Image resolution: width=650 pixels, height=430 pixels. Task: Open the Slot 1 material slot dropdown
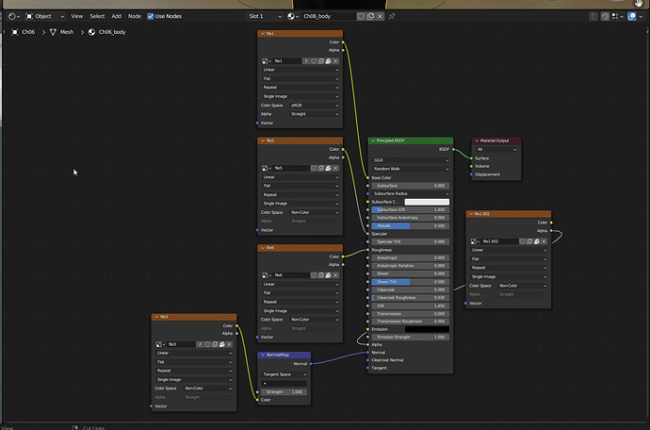click(266, 16)
